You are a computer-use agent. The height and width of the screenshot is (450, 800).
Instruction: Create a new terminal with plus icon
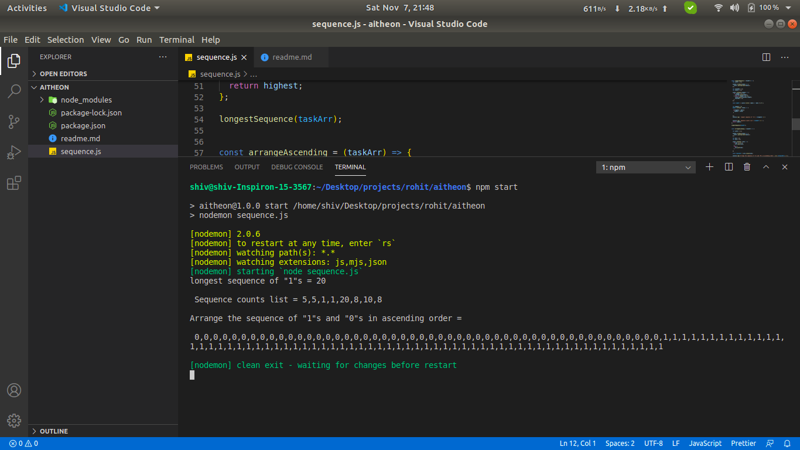click(710, 167)
